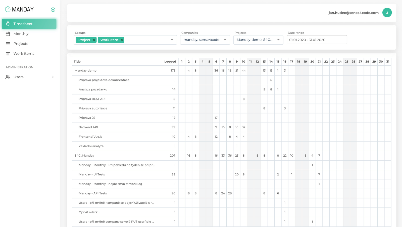Open the Projects filter dropdown
The image size is (402, 227).
[x=258, y=40]
